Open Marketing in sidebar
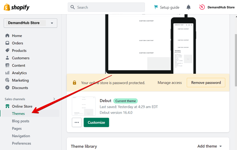Screen dimensions: 237x150 (x=20, y=80)
